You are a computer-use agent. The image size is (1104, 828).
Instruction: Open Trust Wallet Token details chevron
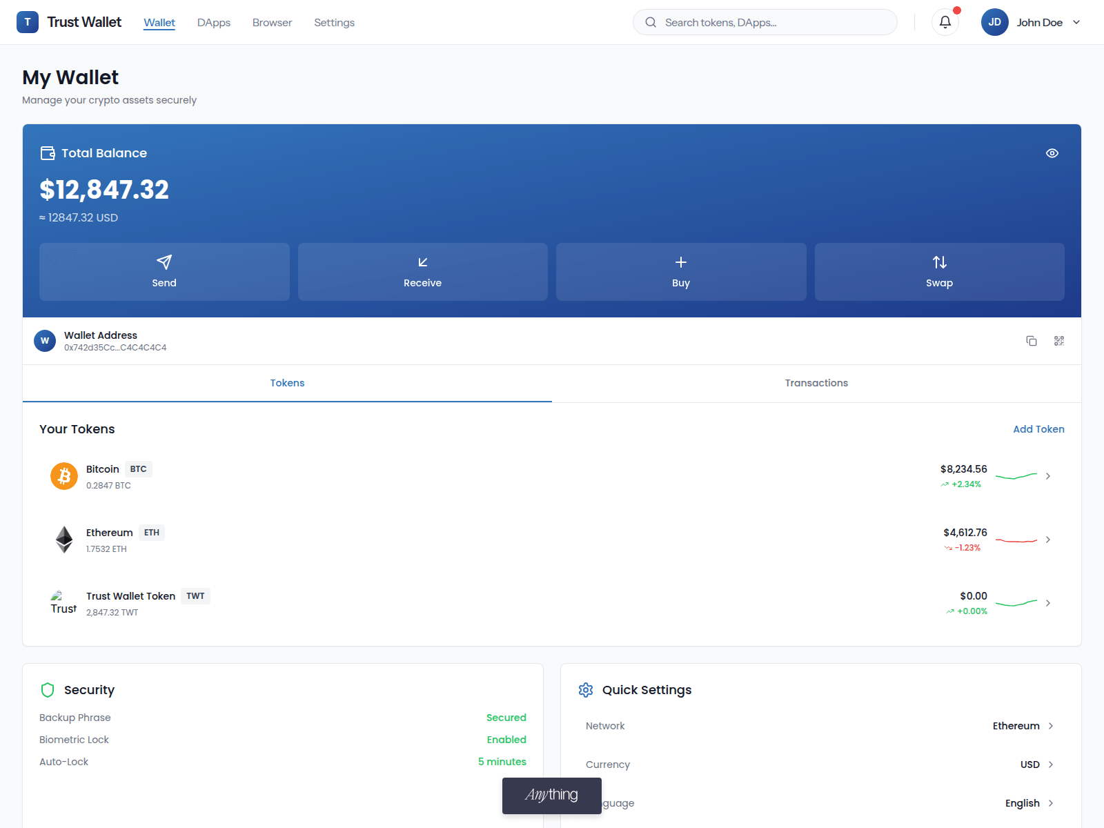pyautogui.click(x=1048, y=603)
